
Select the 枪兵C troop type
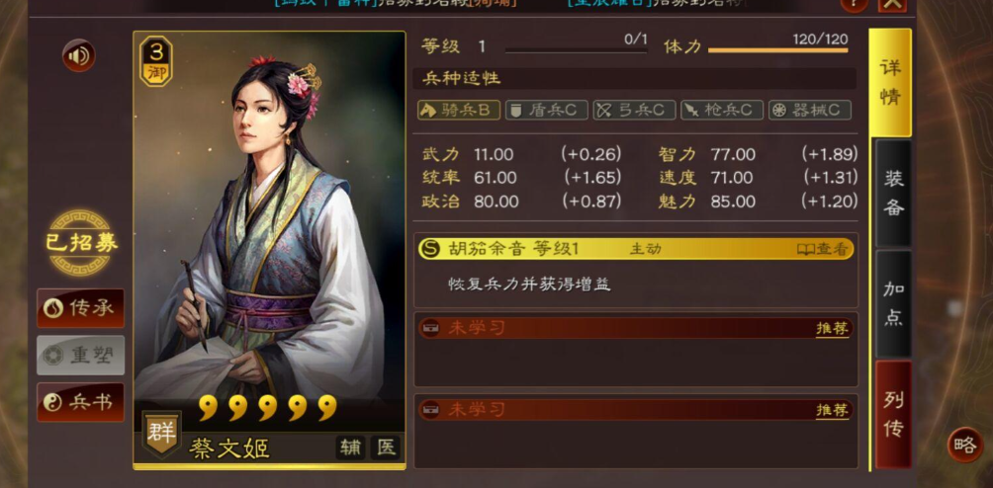(x=722, y=110)
